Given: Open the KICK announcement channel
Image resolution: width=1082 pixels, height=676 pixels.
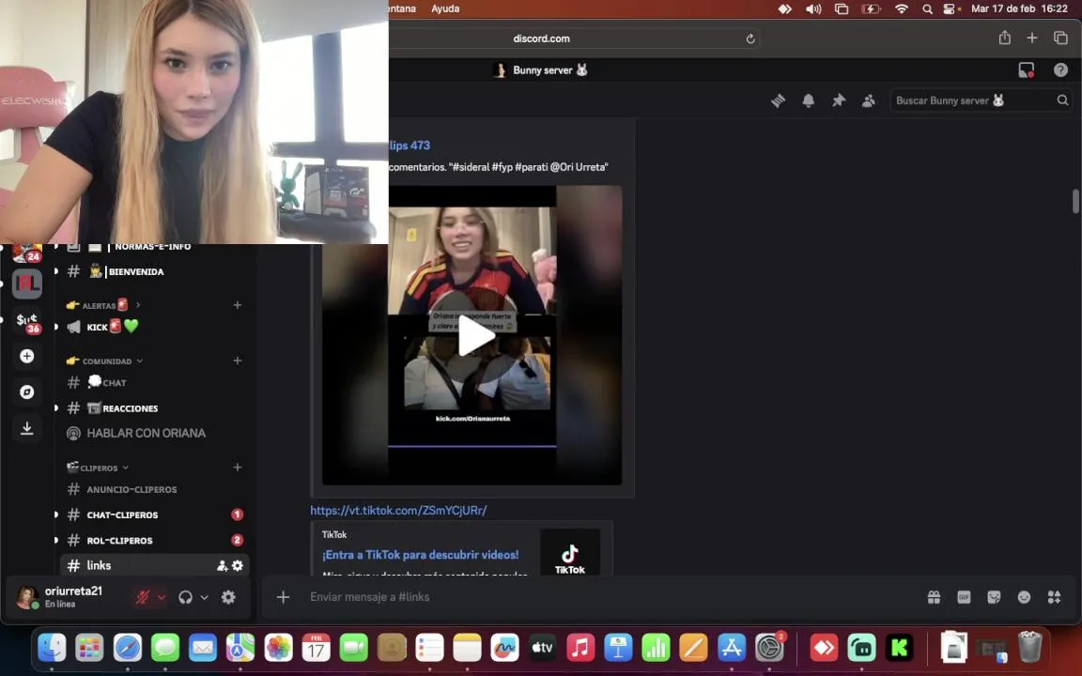Looking at the screenshot, I should click(x=155, y=327).
